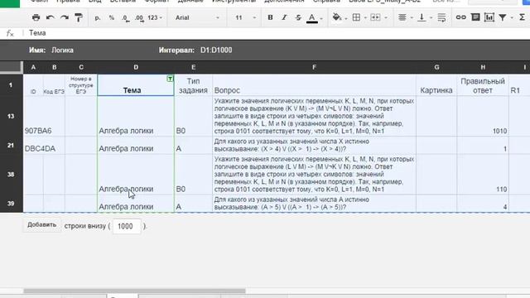Select the cell containing DBC4DA
530x298 pixels.
[x=33, y=146]
